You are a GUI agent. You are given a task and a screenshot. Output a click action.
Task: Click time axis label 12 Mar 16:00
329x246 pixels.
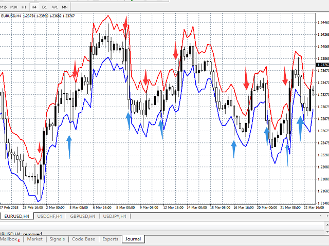[x=173, y=208]
